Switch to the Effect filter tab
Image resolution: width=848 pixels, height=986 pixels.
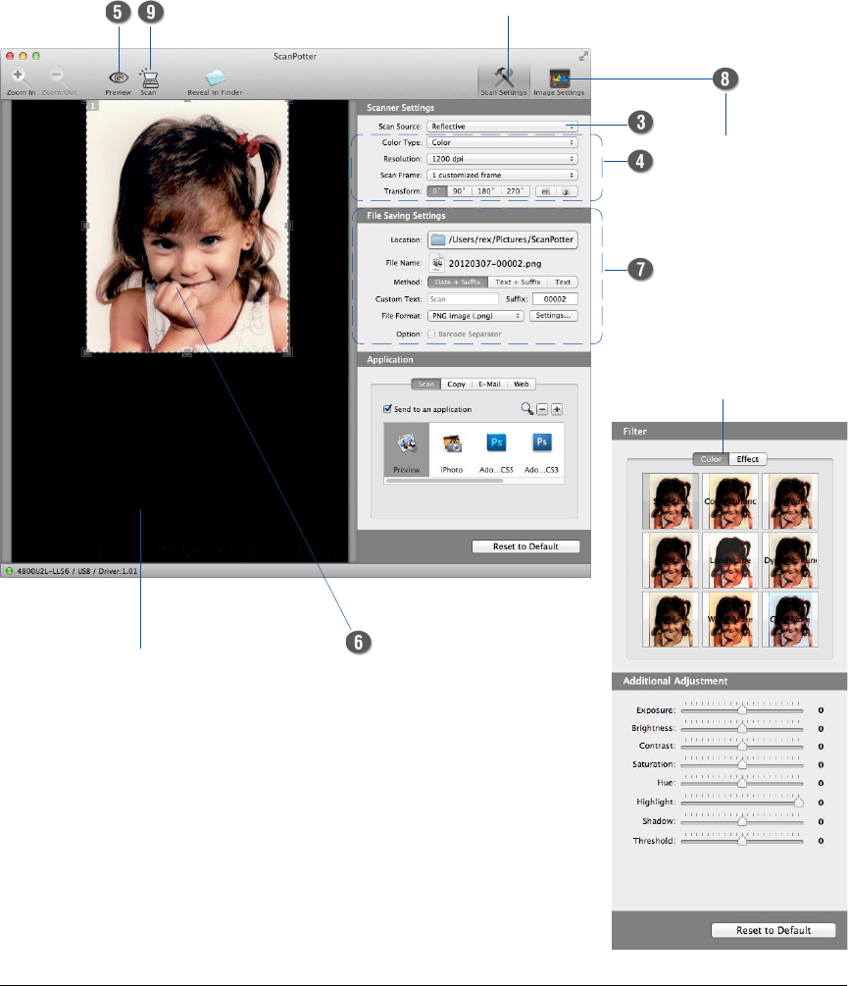[x=747, y=458]
